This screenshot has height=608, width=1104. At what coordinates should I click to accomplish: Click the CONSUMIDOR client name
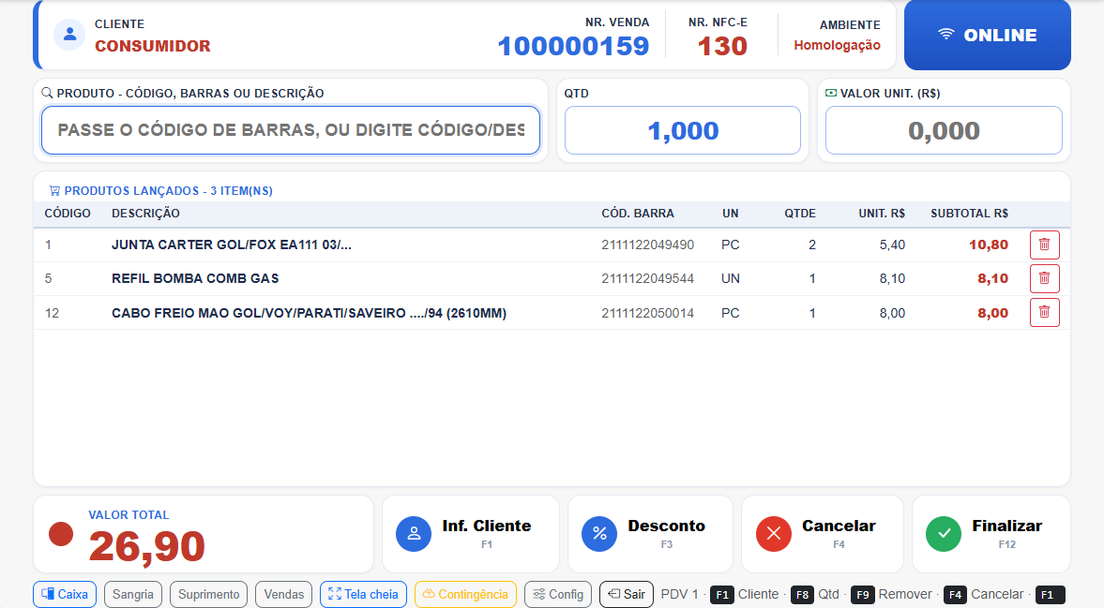pos(153,46)
